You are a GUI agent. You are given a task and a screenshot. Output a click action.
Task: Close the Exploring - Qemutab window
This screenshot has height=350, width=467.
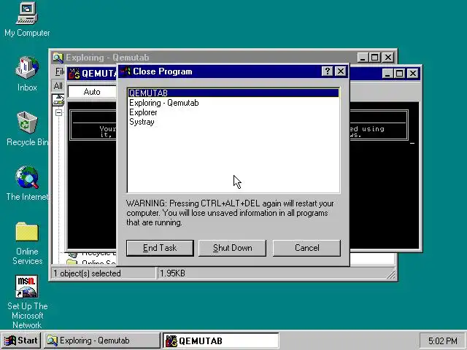point(388,58)
